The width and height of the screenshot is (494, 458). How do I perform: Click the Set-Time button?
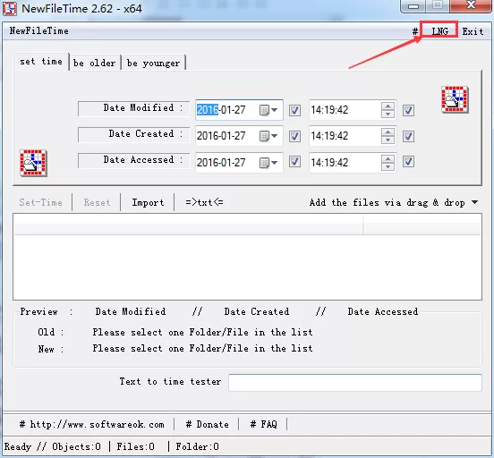41,202
